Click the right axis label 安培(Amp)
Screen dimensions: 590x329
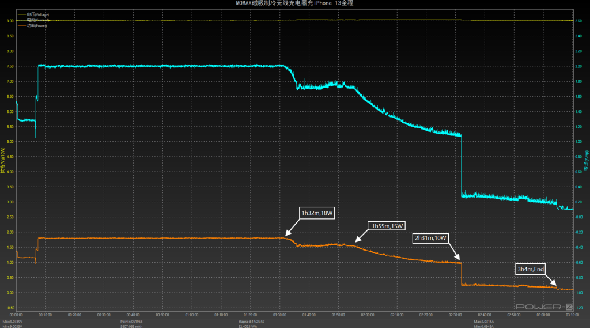pos(586,160)
